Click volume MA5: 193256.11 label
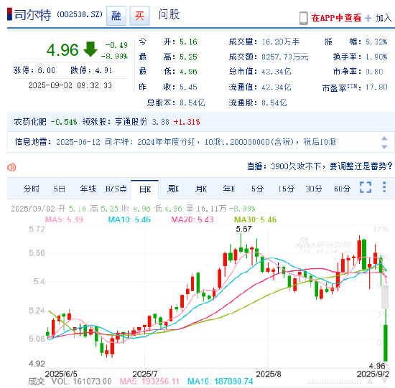The width and height of the screenshot is (395, 388). click(149, 382)
